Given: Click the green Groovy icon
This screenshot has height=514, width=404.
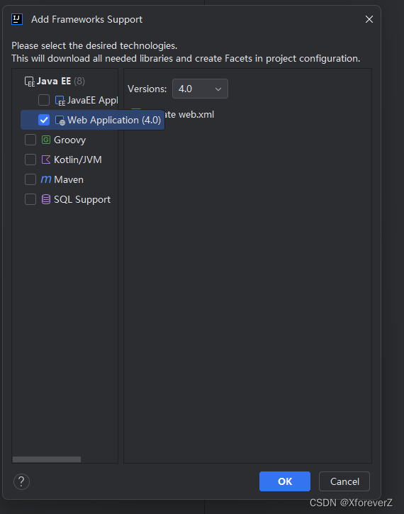Looking at the screenshot, I should coord(46,140).
